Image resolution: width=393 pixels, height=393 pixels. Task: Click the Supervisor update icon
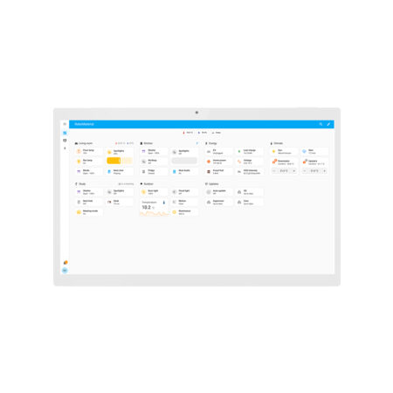(209, 202)
